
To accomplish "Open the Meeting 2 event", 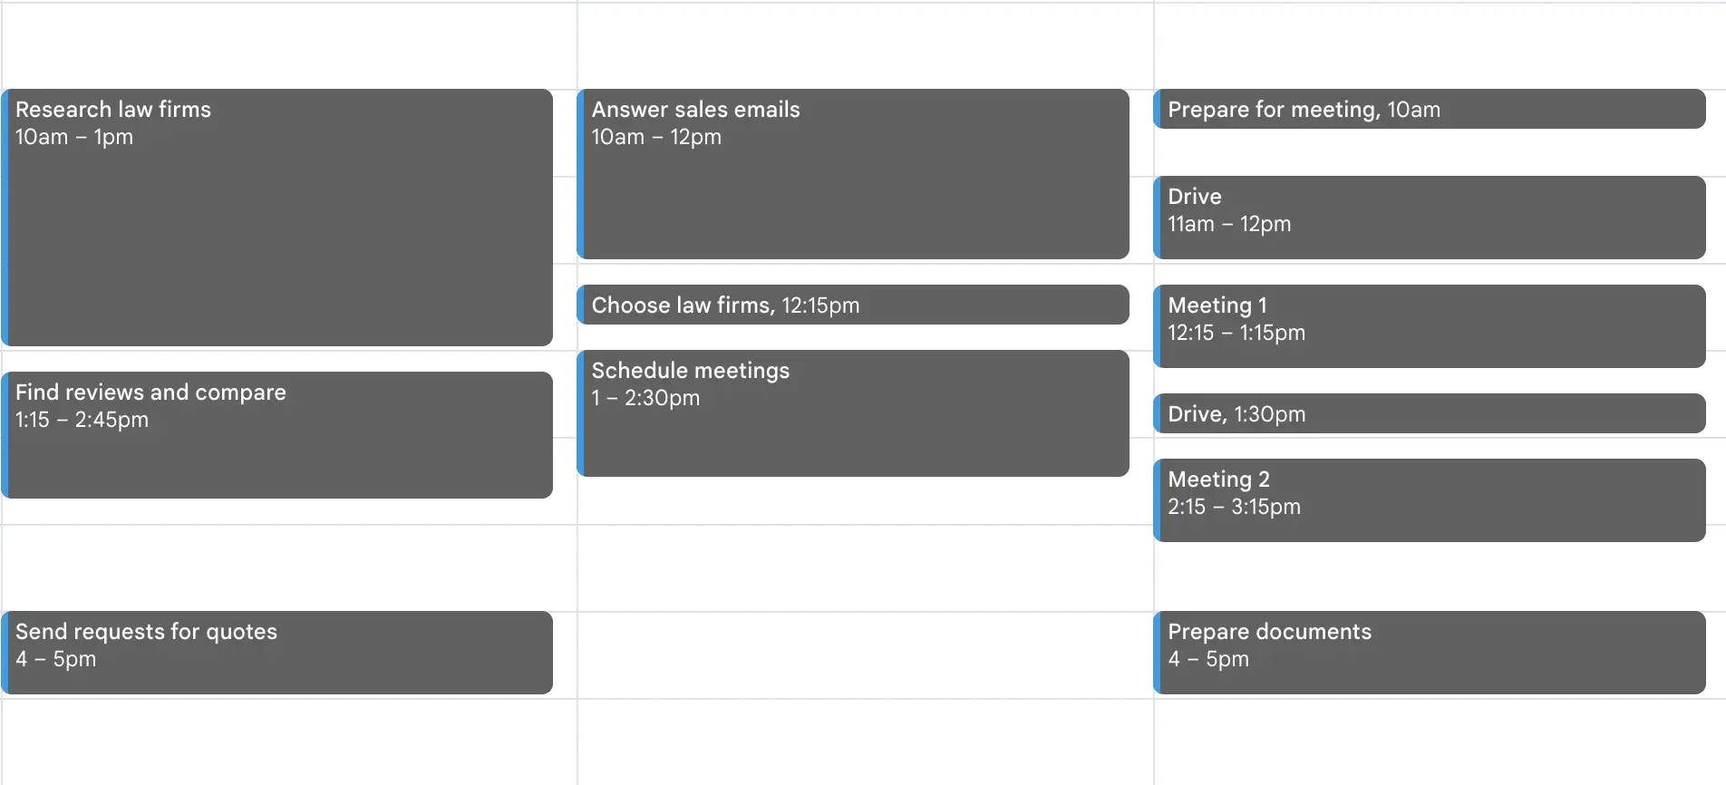I will pos(1430,500).
